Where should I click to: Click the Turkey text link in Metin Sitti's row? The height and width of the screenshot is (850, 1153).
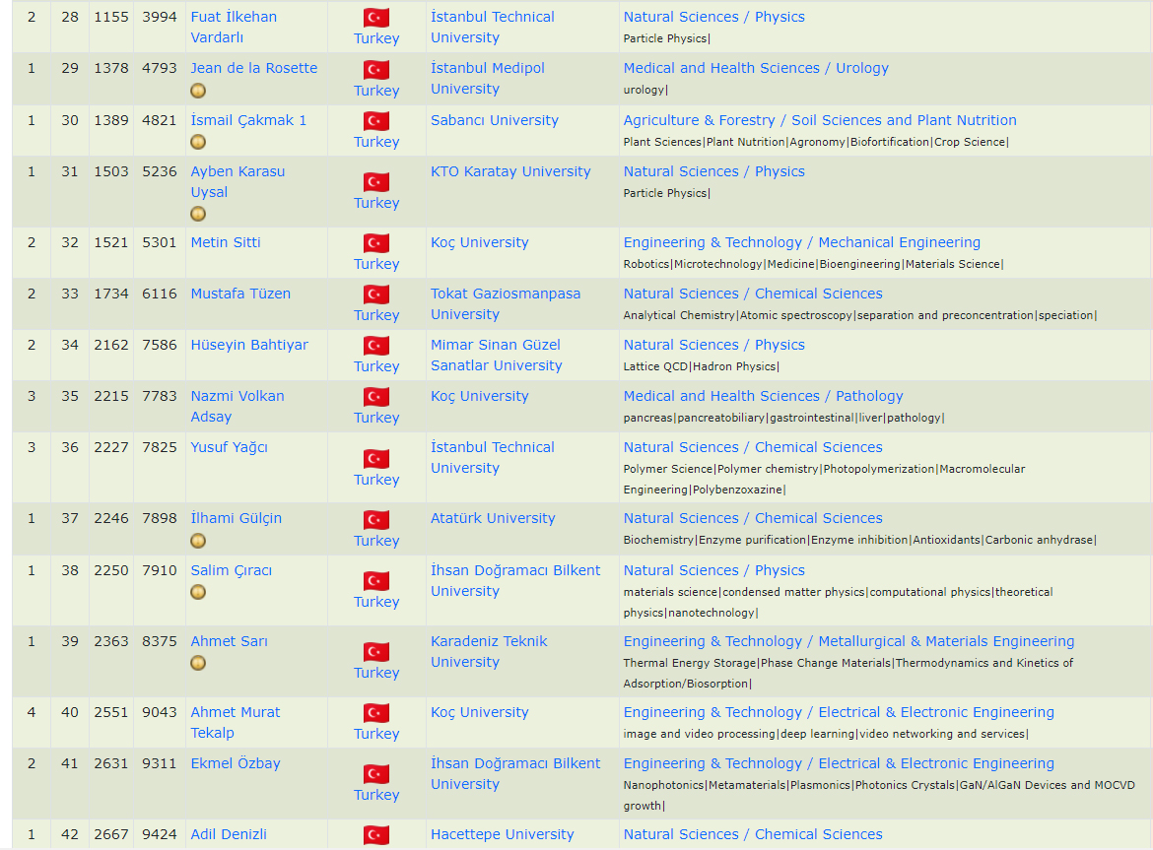point(376,264)
